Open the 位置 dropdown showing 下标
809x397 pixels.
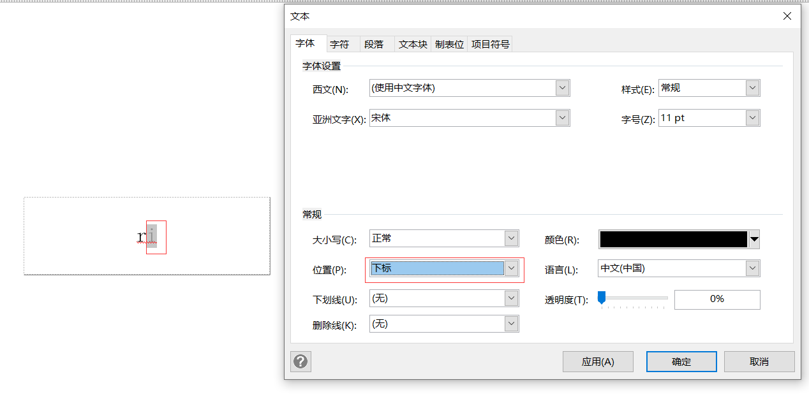coord(510,268)
